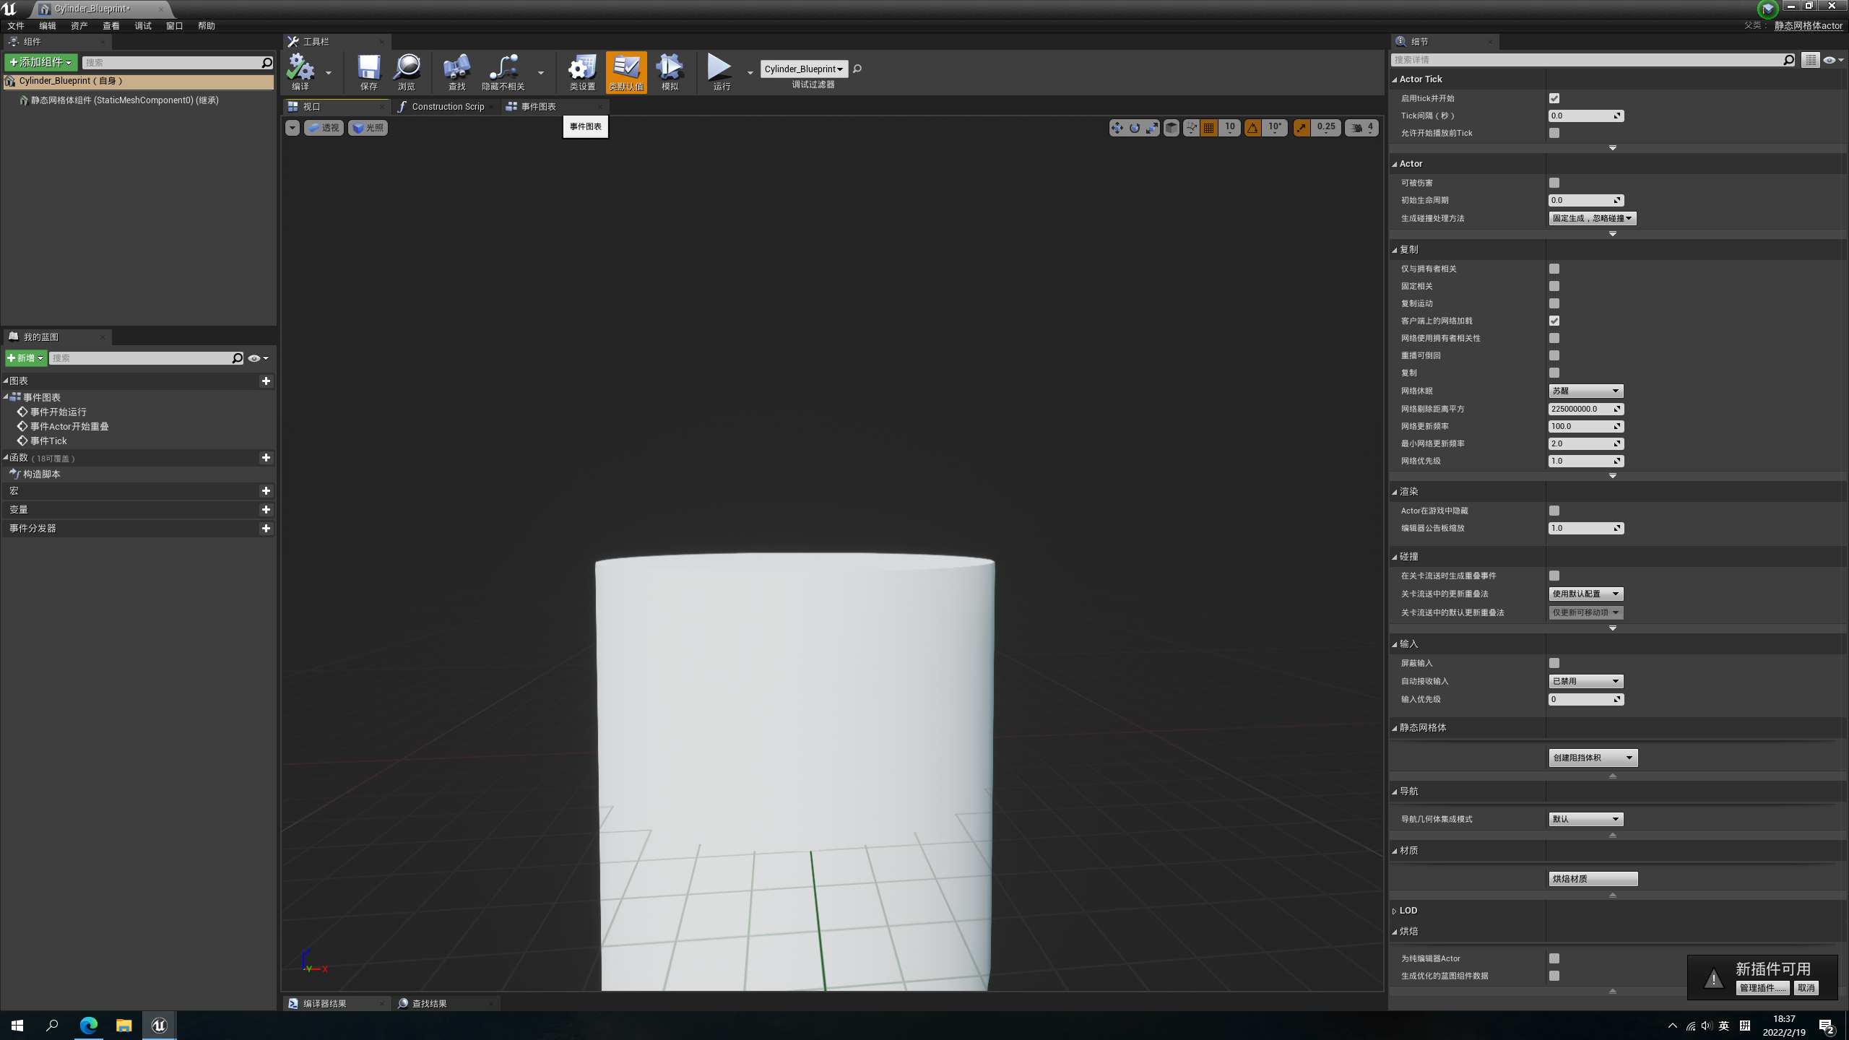
Task: Click 管理插件 button in notification
Action: [x=1763, y=988]
